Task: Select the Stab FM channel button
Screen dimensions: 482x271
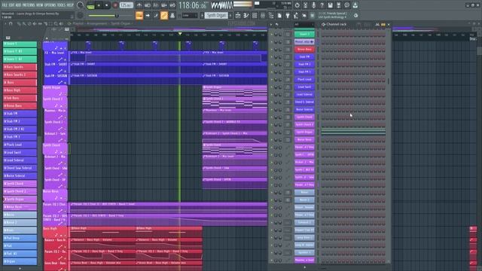Action: point(304,57)
